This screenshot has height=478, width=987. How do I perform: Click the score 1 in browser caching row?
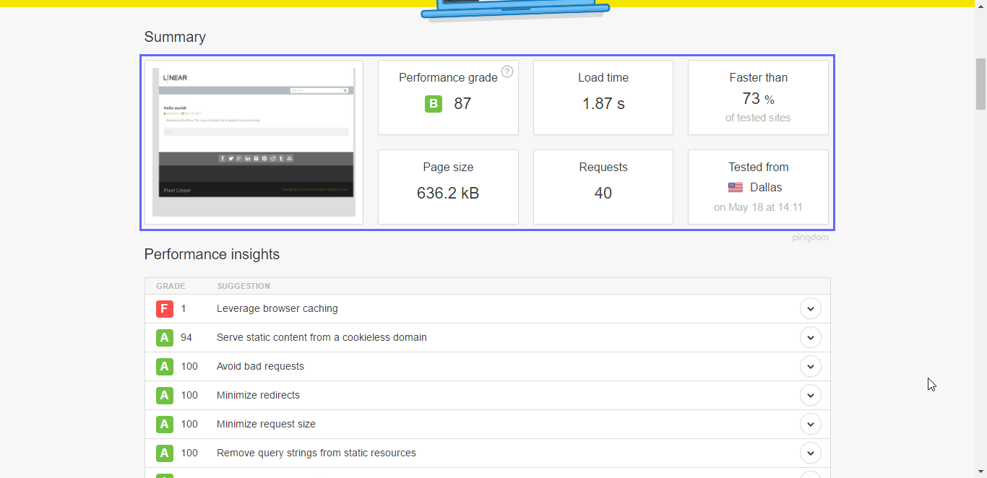[x=184, y=309]
